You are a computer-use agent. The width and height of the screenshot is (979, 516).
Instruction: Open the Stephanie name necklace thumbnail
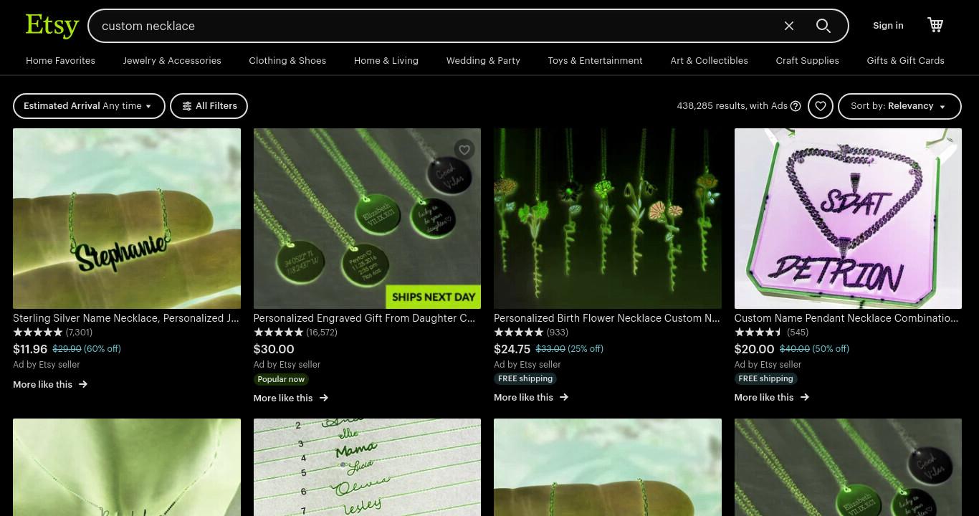coord(127,219)
